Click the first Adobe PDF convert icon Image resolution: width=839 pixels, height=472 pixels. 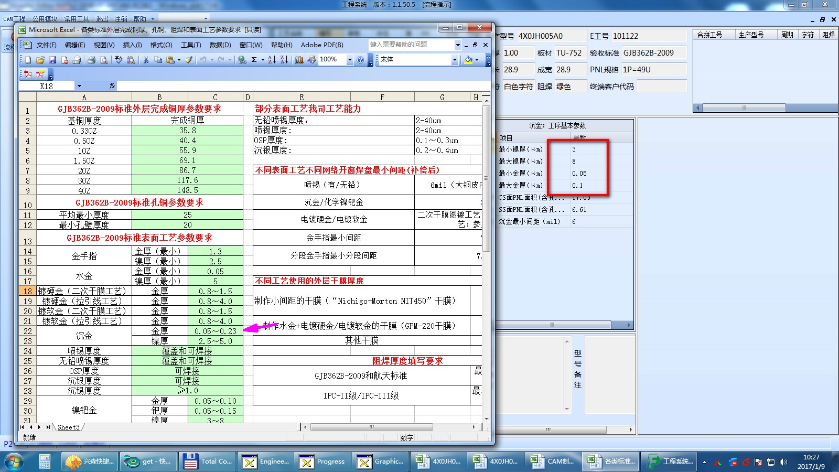28,74
